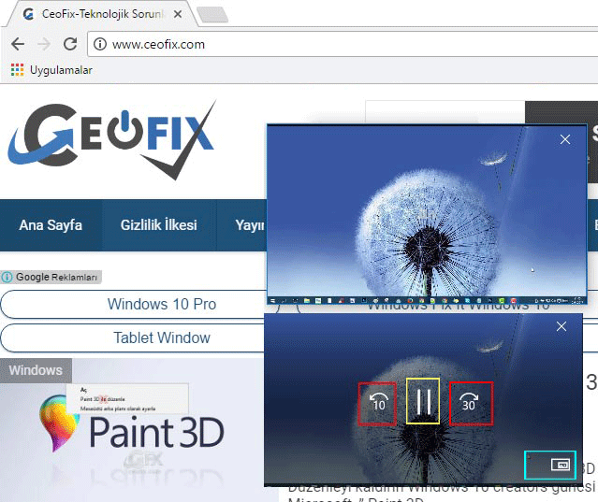Click the Google Reklamları info icon

7,277
